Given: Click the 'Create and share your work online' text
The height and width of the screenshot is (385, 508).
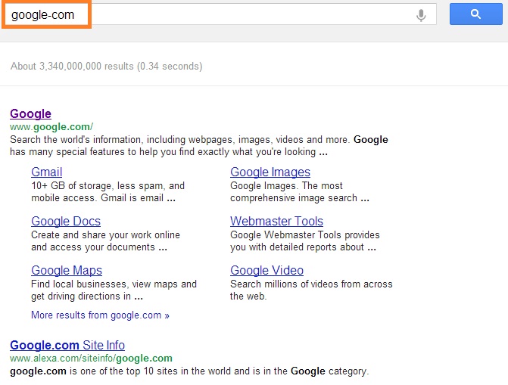Looking at the screenshot, I should (106, 241).
